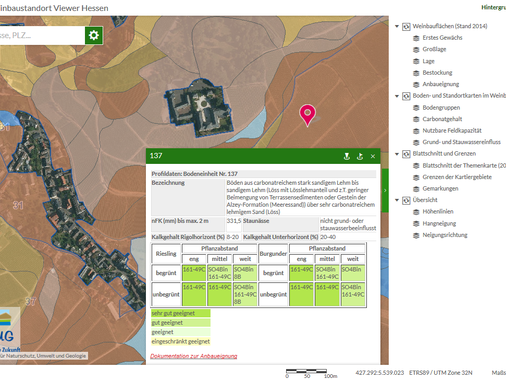This screenshot has height=380, width=506.
Task: Open the search settings gear button
Action: 94,35
